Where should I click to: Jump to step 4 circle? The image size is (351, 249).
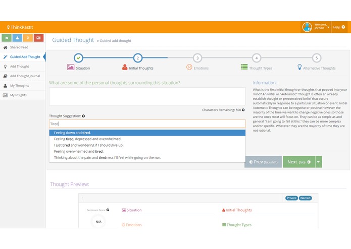coord(257,58)
